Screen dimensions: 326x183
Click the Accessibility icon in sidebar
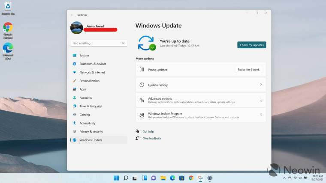(x=75, y=123)
